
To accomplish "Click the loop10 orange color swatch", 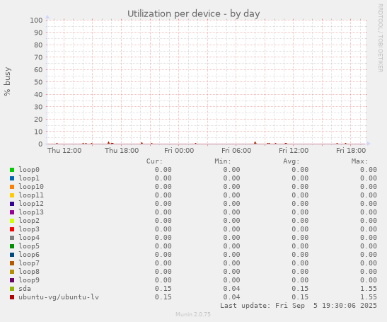I will coord(12,187).
